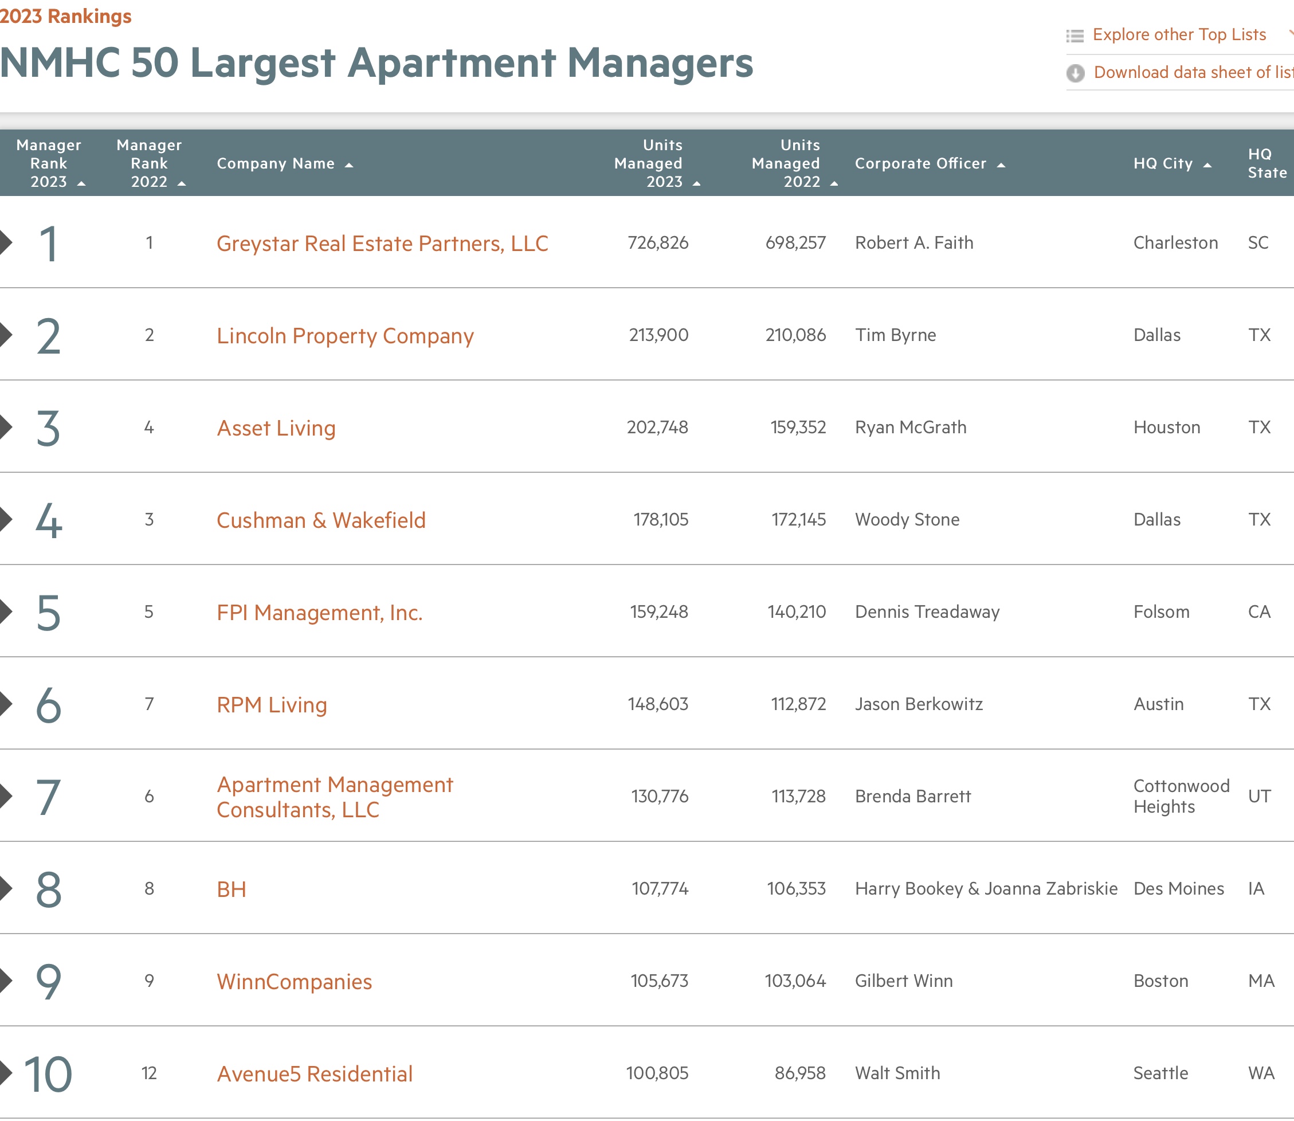Open Asset Living company link

click(x=276, y=428)
